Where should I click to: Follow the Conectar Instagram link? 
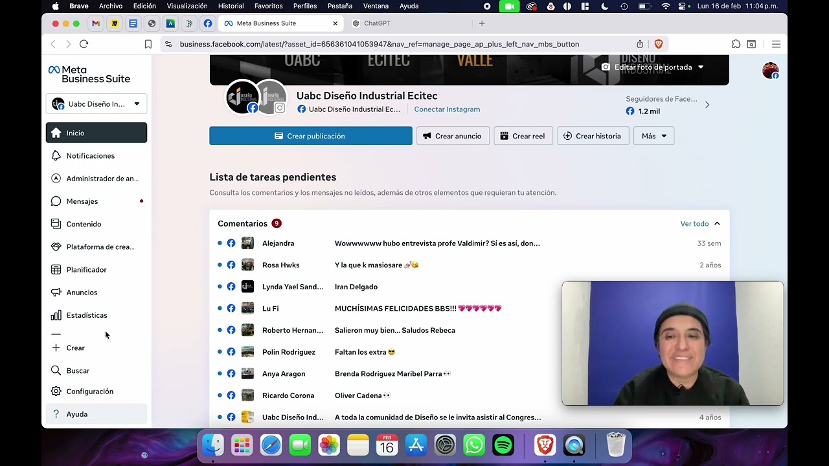[x=447, y=109]
